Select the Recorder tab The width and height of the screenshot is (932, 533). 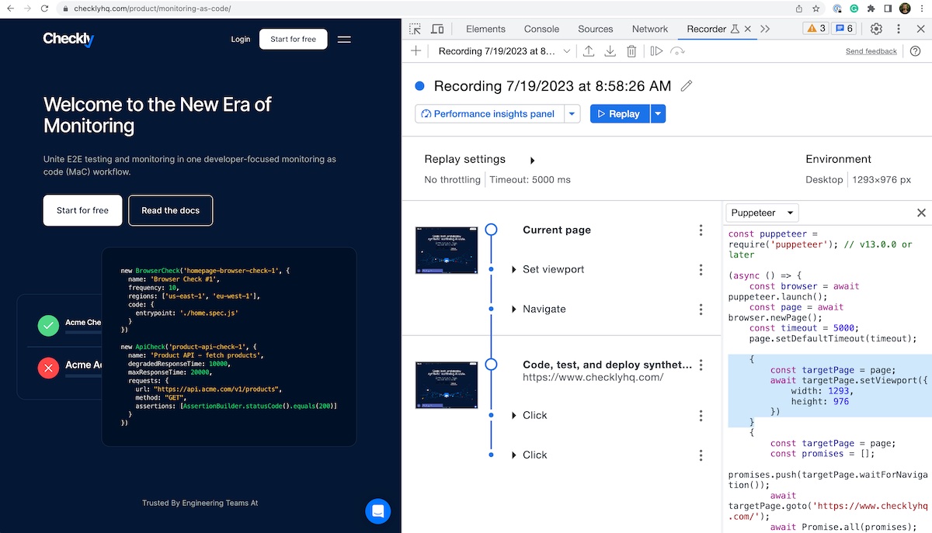(707, 29)
